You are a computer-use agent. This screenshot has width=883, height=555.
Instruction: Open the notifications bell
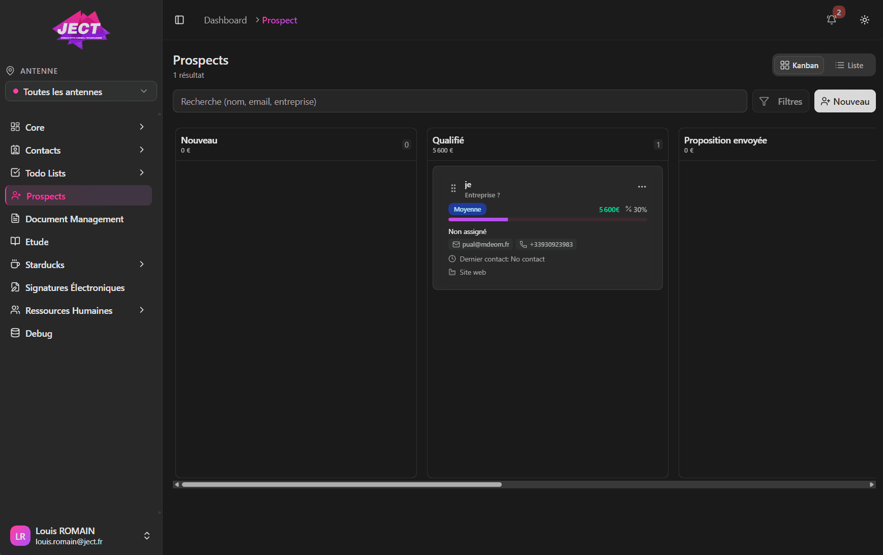tap(832, 20)
